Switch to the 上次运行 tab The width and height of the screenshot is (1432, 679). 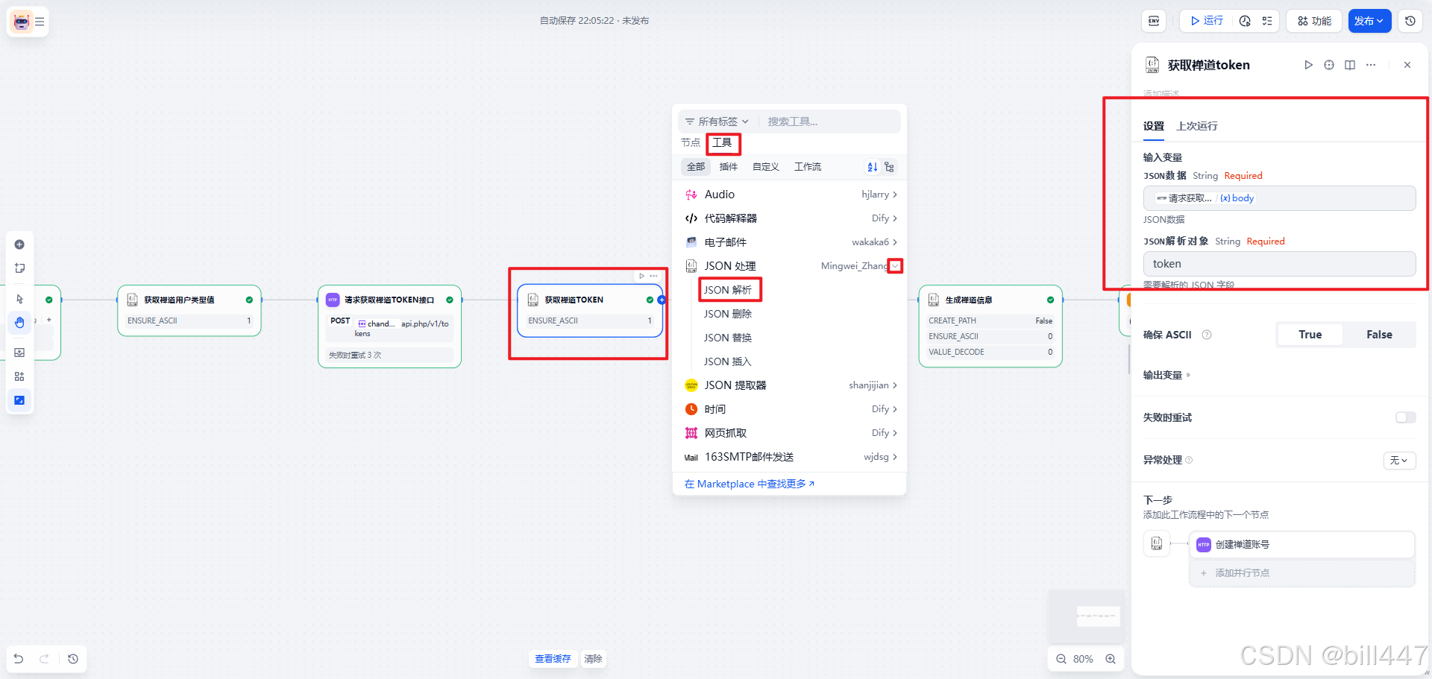(1197, 126)
